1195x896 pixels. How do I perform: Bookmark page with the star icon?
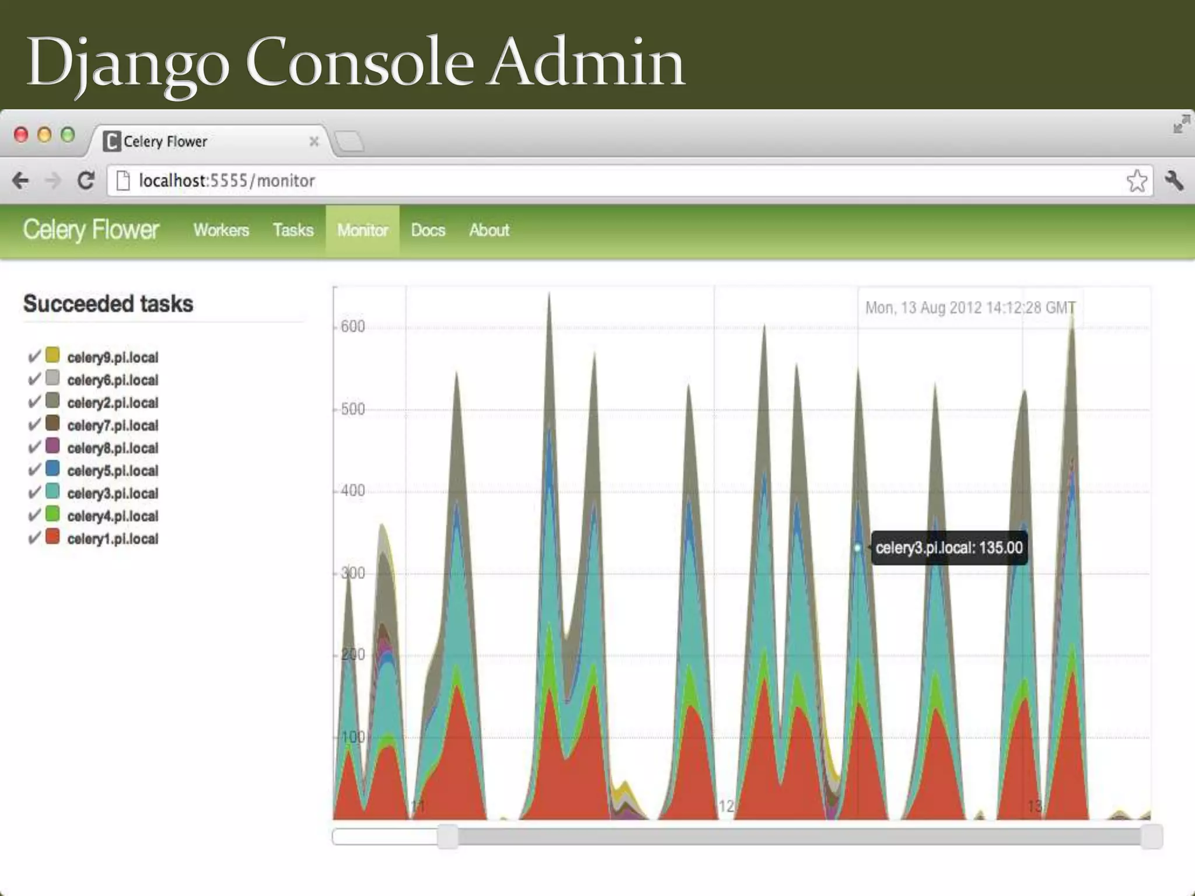(x=1136, y=181)
